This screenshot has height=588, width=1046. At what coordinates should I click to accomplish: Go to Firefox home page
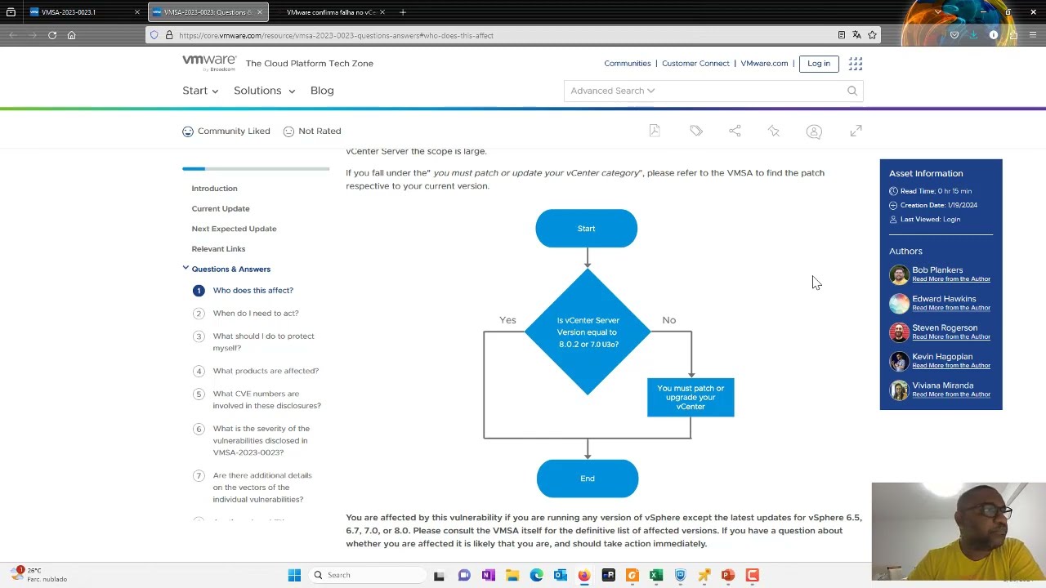pos(72,35)
